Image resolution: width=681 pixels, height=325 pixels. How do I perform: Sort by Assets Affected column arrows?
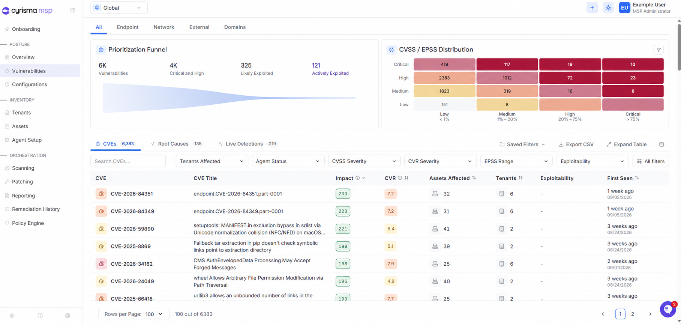[x=474, y=178]
